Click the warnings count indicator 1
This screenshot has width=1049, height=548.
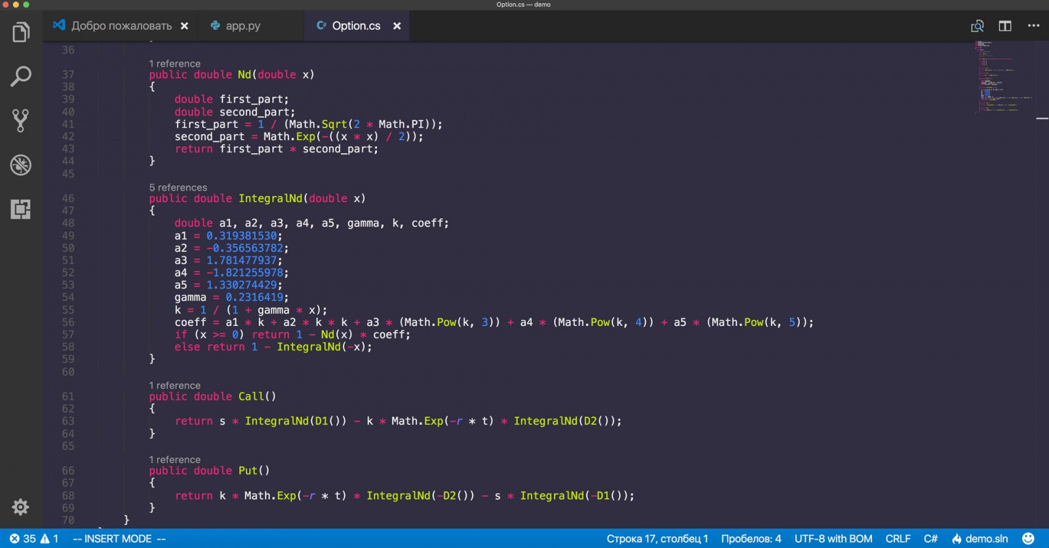(50, 539)
